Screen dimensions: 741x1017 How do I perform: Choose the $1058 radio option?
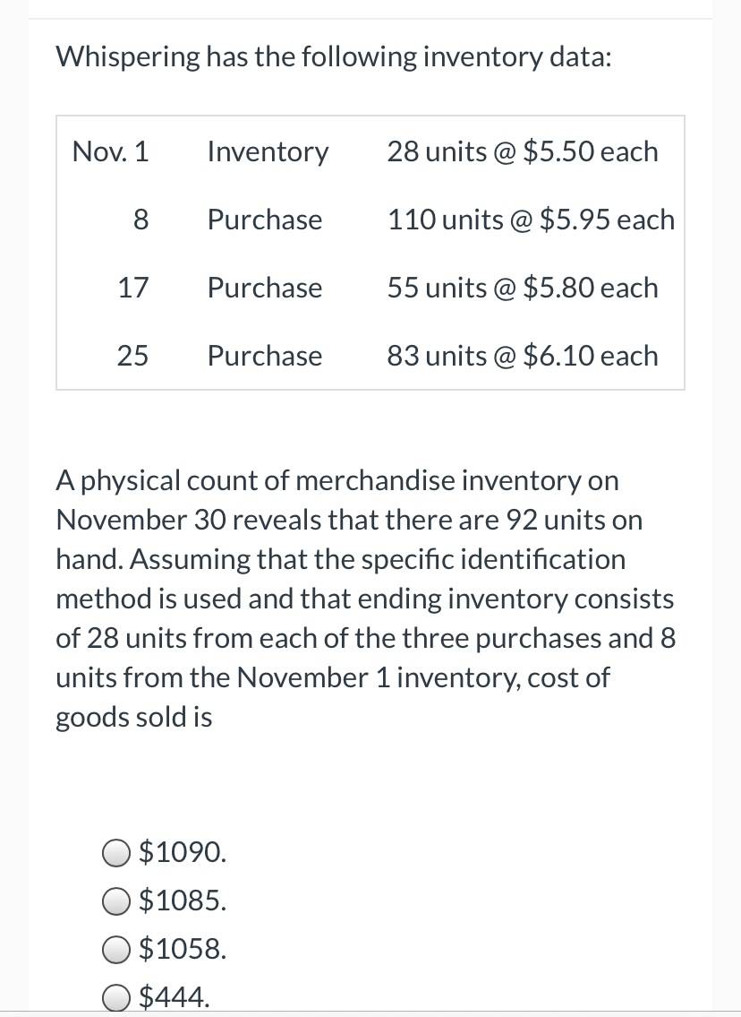[116, 949]
